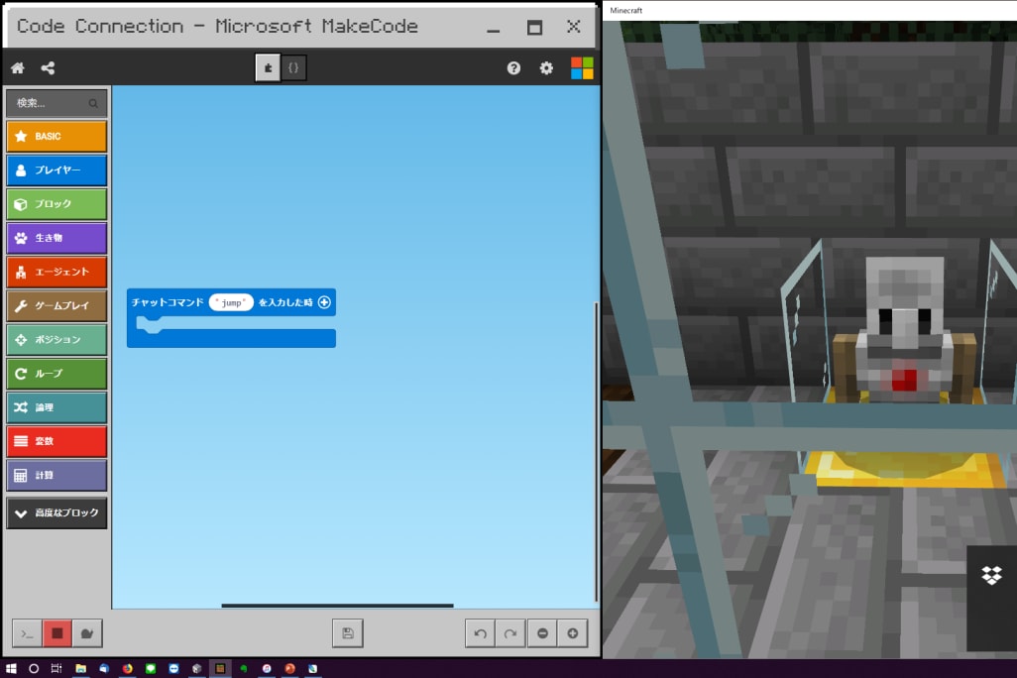Toggle slow-motion snail mode

click(x=87, y=633)
